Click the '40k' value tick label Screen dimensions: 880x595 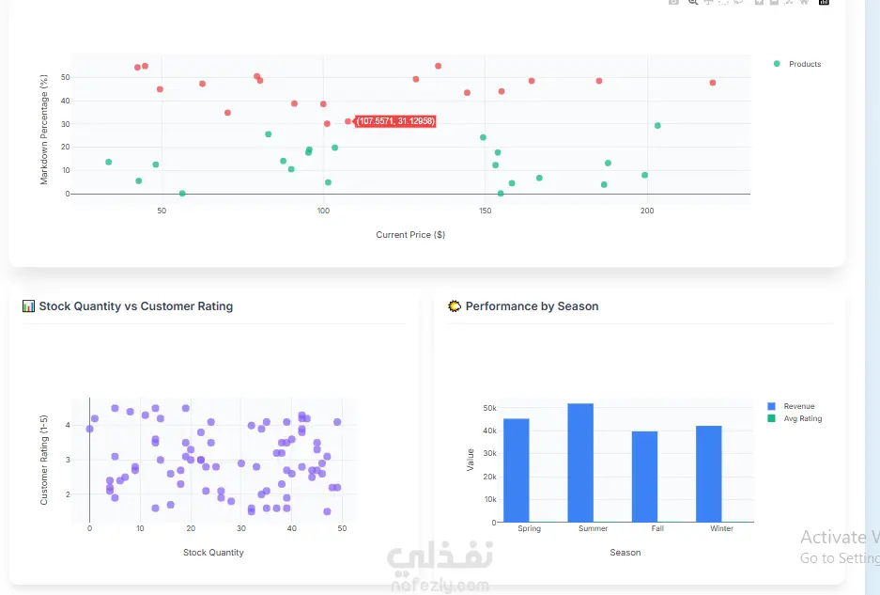coord(490,431)
